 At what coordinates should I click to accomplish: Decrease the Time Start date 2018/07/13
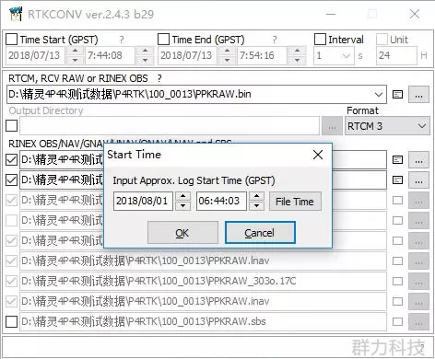pos(76,60)
